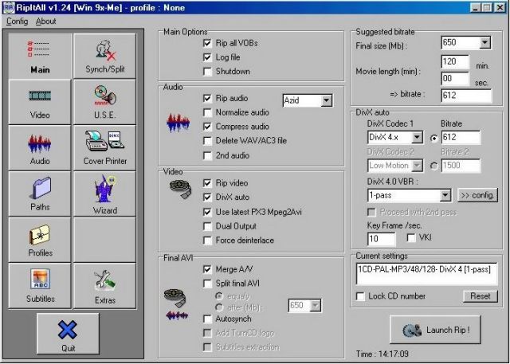The width and height of the screenshot is (510, 364).
Task: Select the Video section icon
Action: click(x=40, y=103)
